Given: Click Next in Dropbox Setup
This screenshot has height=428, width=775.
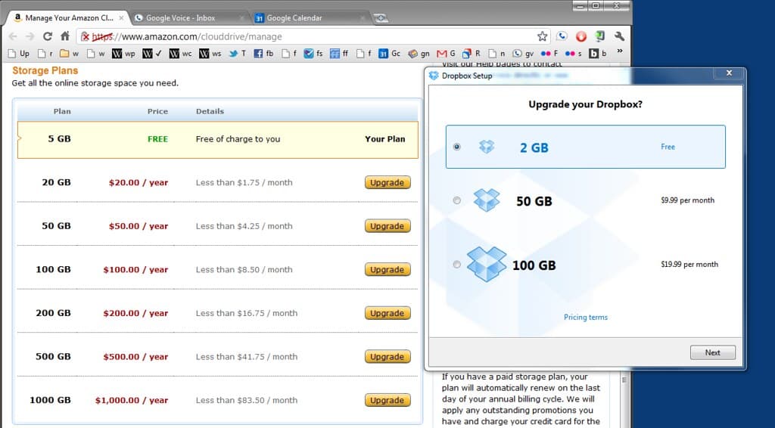Looking at the screenshot, I should click(713, 352).
